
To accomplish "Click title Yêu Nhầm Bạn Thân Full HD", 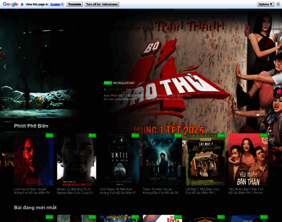I will click(246, 191).
